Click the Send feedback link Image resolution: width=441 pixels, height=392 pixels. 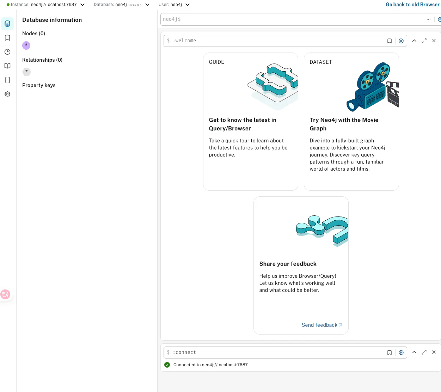(x=322, y=325)
